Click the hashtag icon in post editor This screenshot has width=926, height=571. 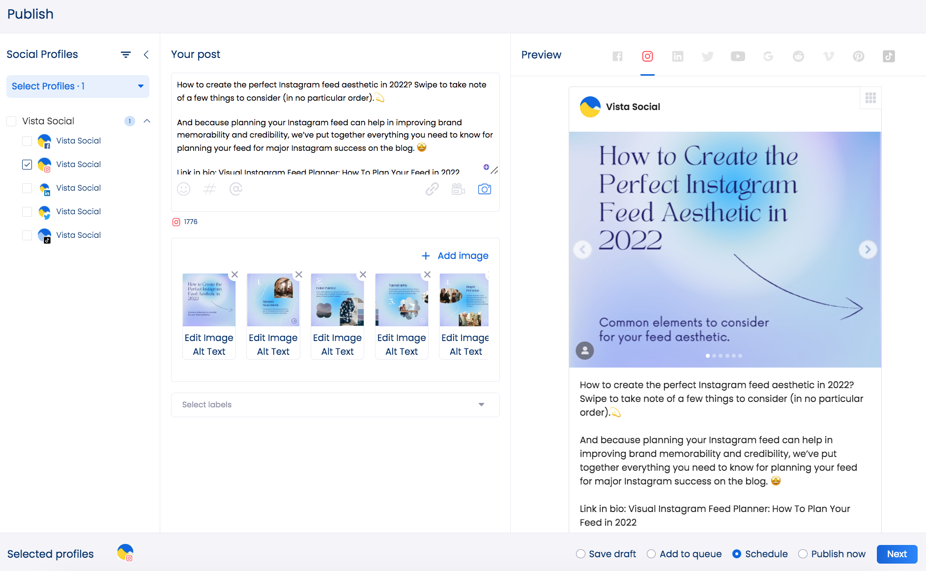coord(210,189)
